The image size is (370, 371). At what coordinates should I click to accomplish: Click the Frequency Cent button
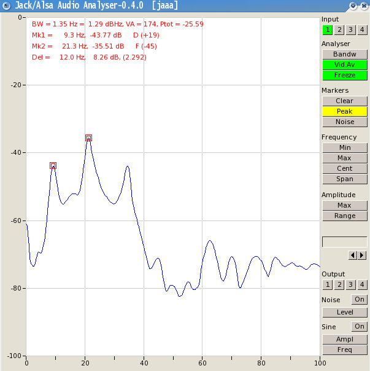(345, 168)
